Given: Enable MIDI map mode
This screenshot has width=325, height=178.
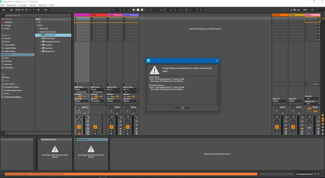Looking at the screenshot, I should [305, 10].
